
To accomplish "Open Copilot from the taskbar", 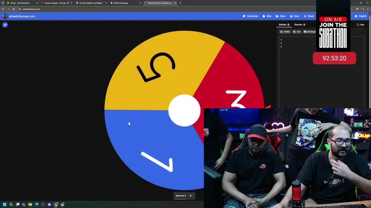I will tap(24, 205).
